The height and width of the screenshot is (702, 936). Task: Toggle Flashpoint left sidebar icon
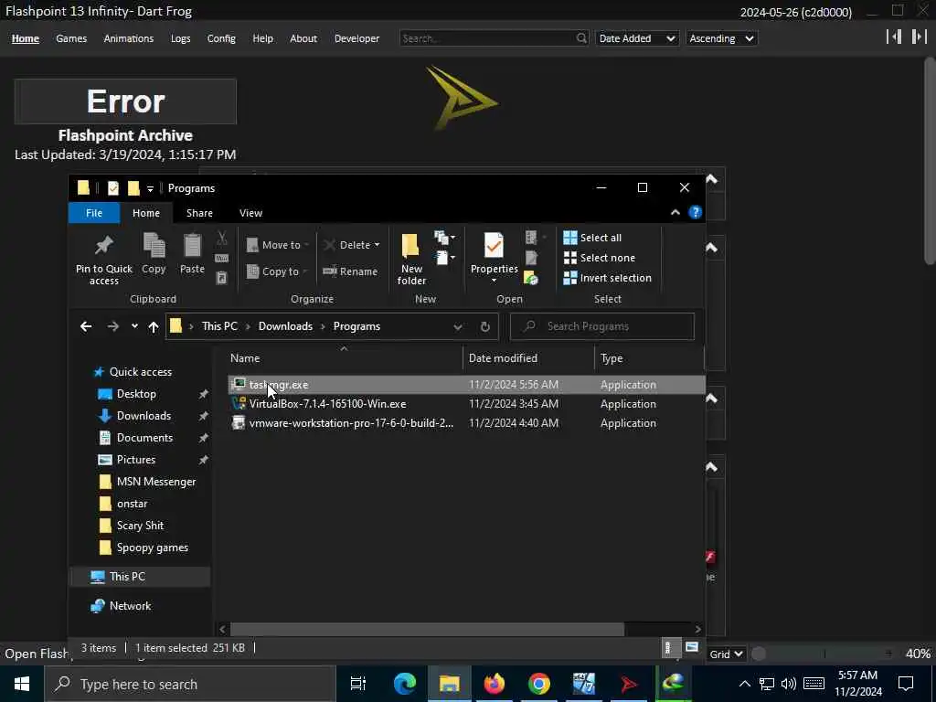click(894, 37)
